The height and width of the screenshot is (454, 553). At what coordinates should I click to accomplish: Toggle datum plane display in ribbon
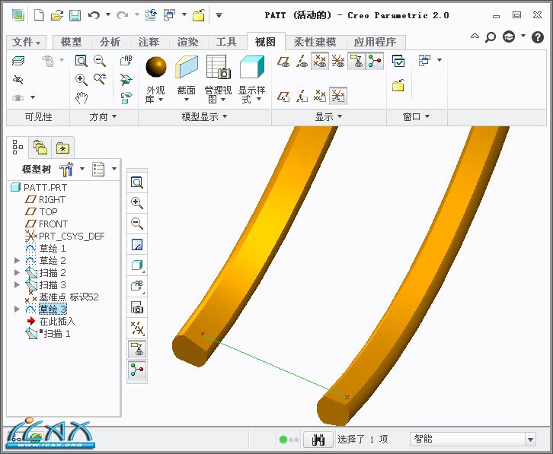click(x=283, y=62)
